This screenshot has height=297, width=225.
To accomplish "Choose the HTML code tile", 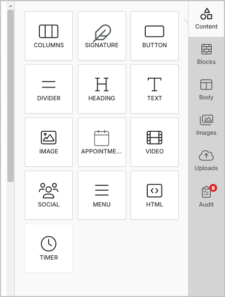I will point(155,195).
